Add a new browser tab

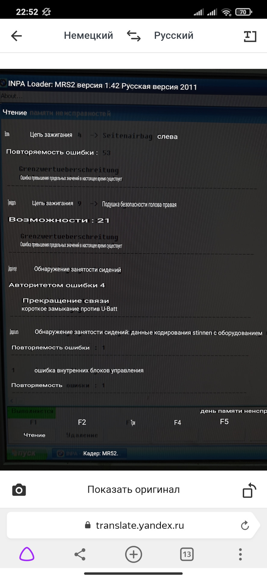(x=134, y=554)
